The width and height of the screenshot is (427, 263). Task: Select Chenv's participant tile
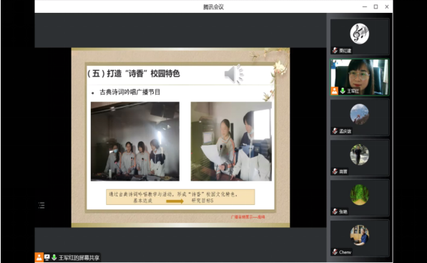click(x=360, y=238)
